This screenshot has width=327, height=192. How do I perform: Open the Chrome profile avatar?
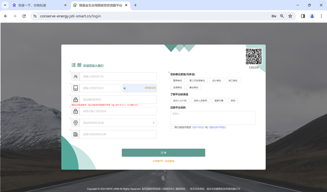tap(312, 16)
